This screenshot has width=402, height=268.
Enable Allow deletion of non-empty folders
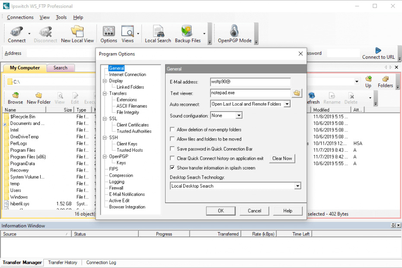point(173,130)
